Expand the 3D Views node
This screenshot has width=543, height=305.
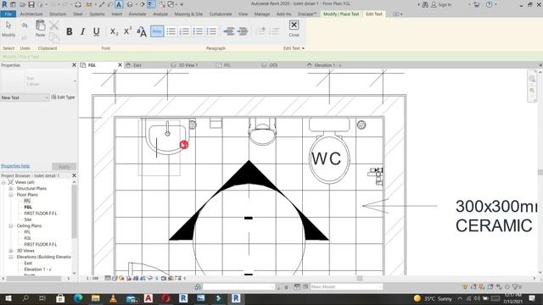click(x=11, y=251)
